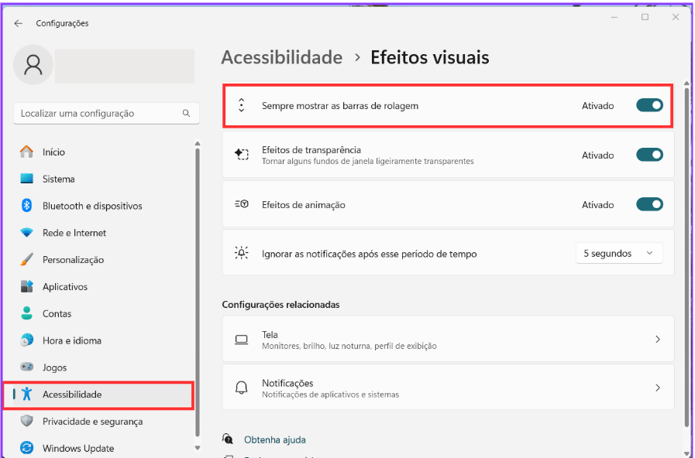The image size is (695, 458).
Task: Open the 5 segundos notification dropdown
Action: pos(618,254)
